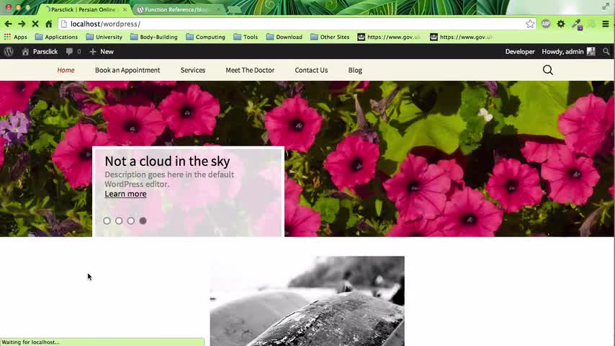Expand the Computing bookmarks folder
The image size is (615, 346).
click(205, 37)
